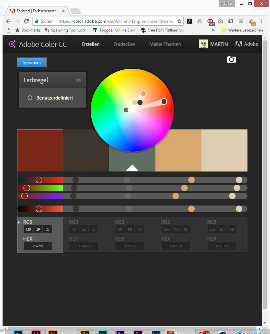Click the red channel slider handle of active swatch

point(39,180)
